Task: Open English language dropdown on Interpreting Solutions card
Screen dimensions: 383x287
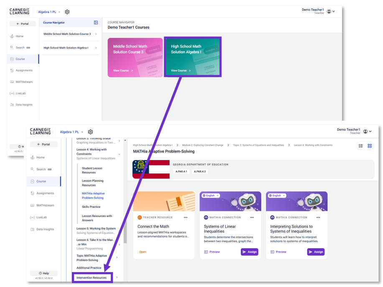Action: pyautogui.click(x=277, y=196)
